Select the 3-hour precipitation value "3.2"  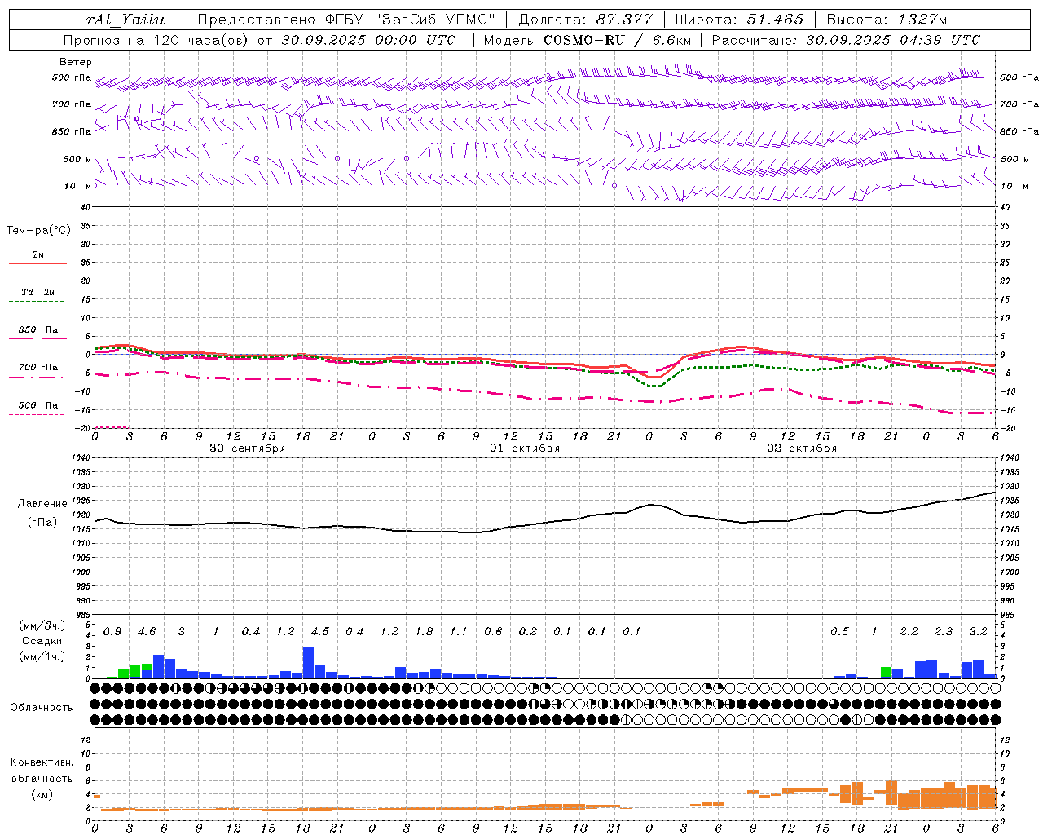pyautogui.click(x=978, y=632)
